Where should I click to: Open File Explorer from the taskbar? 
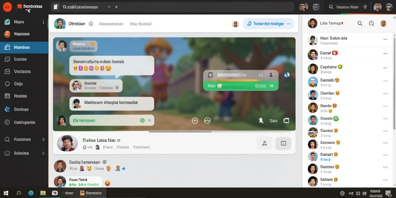(43, 193)
